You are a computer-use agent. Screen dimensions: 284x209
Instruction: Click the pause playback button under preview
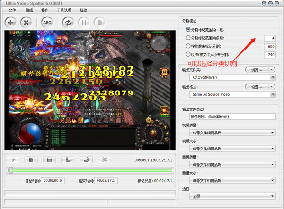[31, 160]
